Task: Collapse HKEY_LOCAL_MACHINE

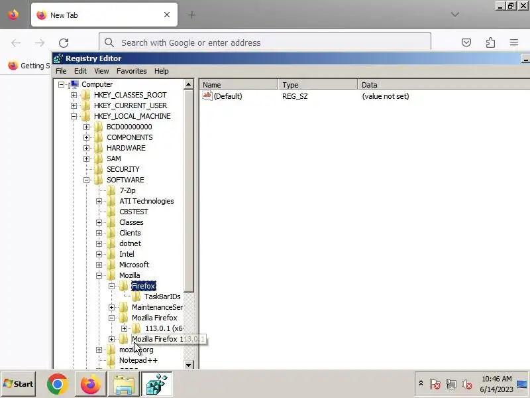Action: click(74, 117)
